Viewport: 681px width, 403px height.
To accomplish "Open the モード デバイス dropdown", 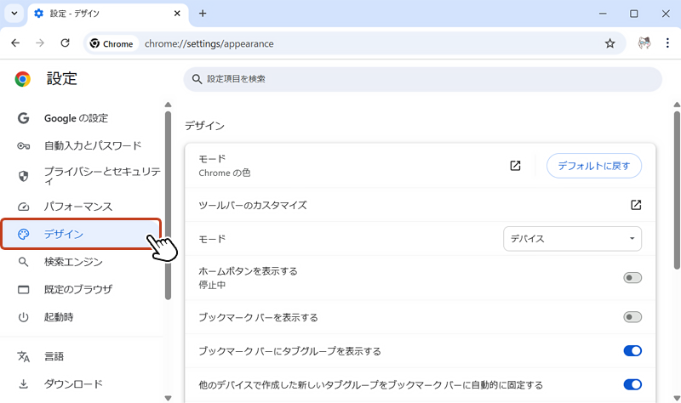I will click(572, 239).
